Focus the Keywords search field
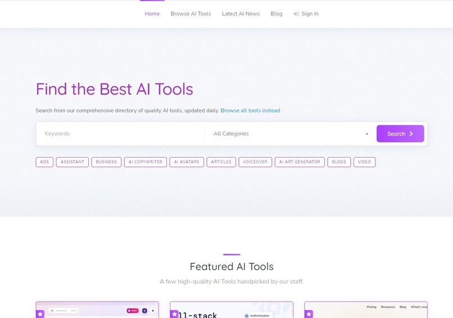The height and width of the screenshot is (318, 453). [x=120, y=134]
